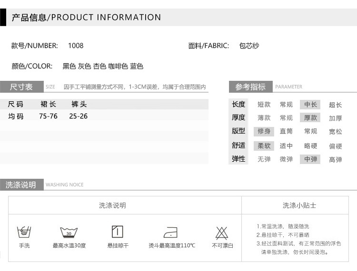This screenshot has width=357, height=271.
Task: Click the WASHING NOICE subtitle
Action: click(x=64, y=184)
